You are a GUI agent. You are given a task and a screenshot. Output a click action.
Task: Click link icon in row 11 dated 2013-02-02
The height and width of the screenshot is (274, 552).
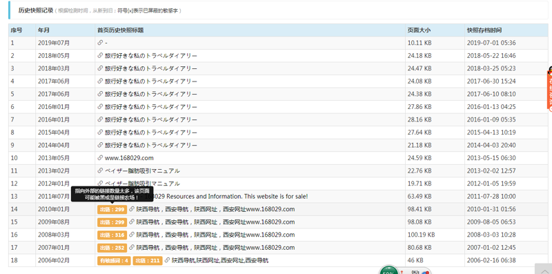100,170
